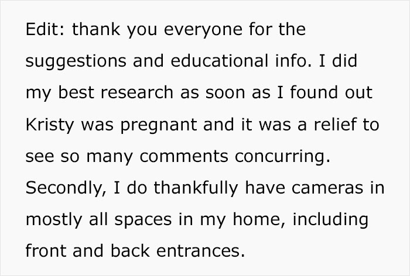This screenshot has height=276, width=410.
Task: Click the word "cameras"
Action: pyautogui.click(x=327, y=188)
